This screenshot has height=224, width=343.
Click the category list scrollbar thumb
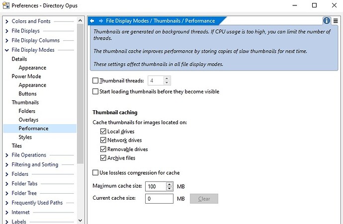80,94
